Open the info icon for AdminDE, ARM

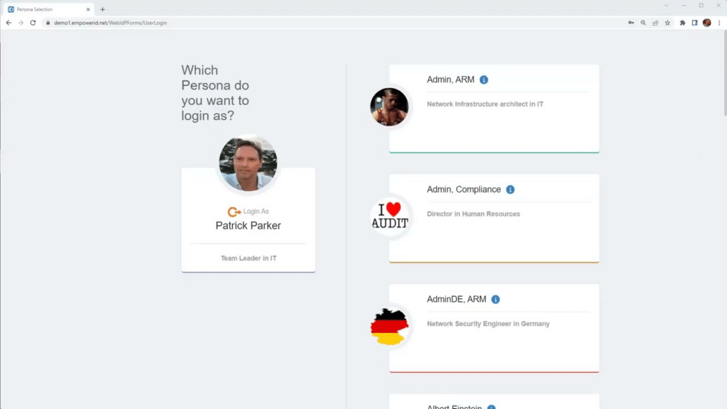[x=496, y=300]
